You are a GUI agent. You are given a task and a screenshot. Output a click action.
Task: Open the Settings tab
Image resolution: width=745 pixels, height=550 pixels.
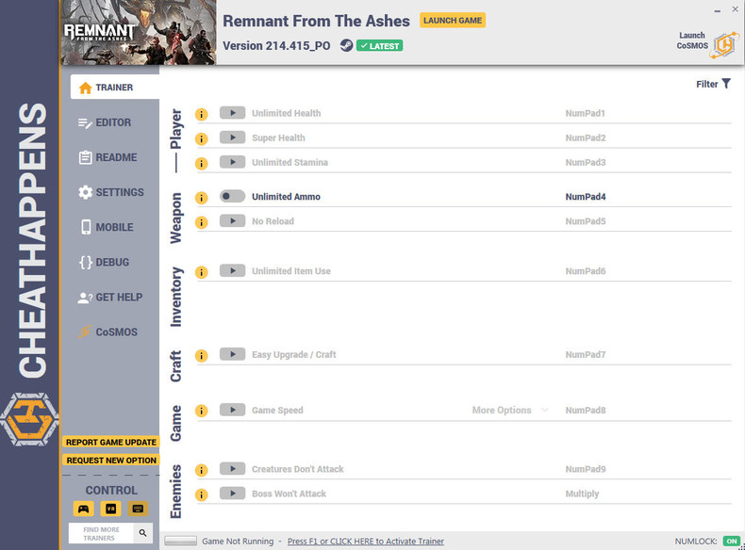111,192
